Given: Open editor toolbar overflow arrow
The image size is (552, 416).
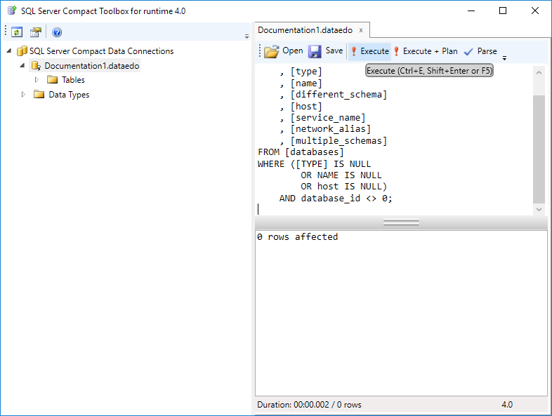Looking at the screenshot, I should click(x=504, y=58).
